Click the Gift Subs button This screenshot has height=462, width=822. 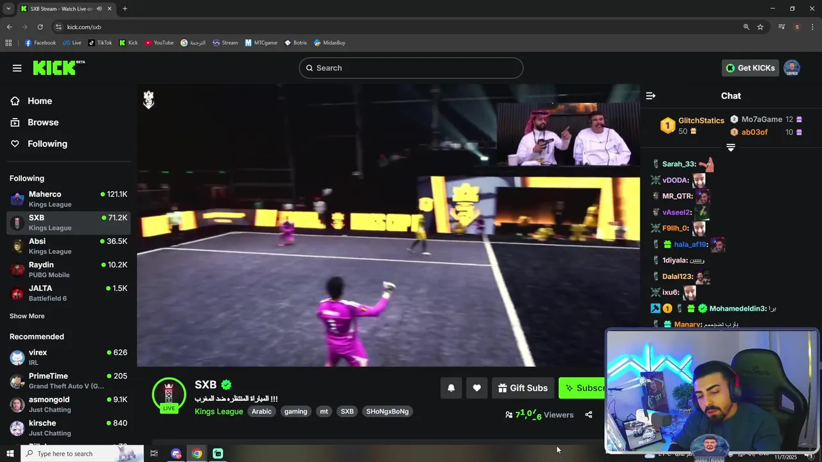tap(523, 388)
